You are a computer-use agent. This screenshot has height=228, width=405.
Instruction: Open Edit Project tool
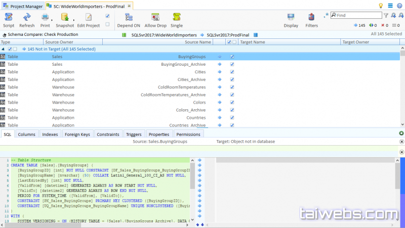[88, 18]
